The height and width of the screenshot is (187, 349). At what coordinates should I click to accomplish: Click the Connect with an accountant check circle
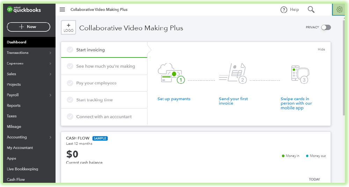tap(70, 117)
